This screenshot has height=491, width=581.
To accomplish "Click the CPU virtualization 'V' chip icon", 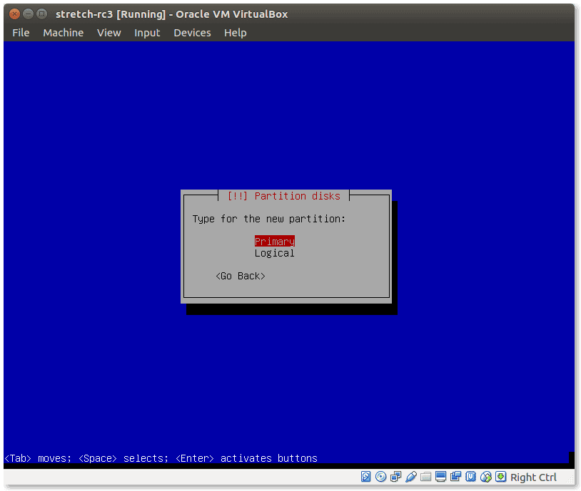I will [471, 477].
